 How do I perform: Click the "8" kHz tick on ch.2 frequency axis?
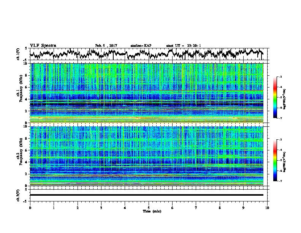26,139
